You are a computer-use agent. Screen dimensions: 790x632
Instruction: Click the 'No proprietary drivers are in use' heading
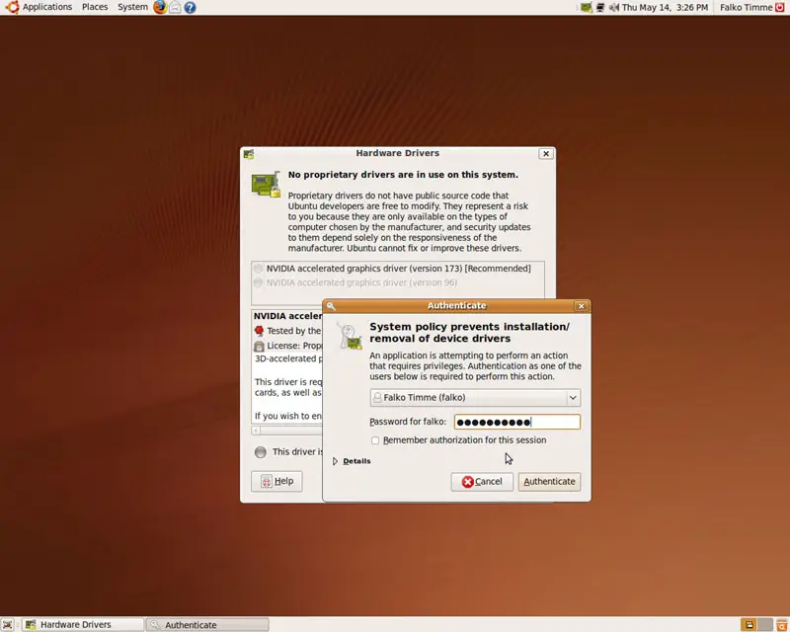click(x=403, y=175)
